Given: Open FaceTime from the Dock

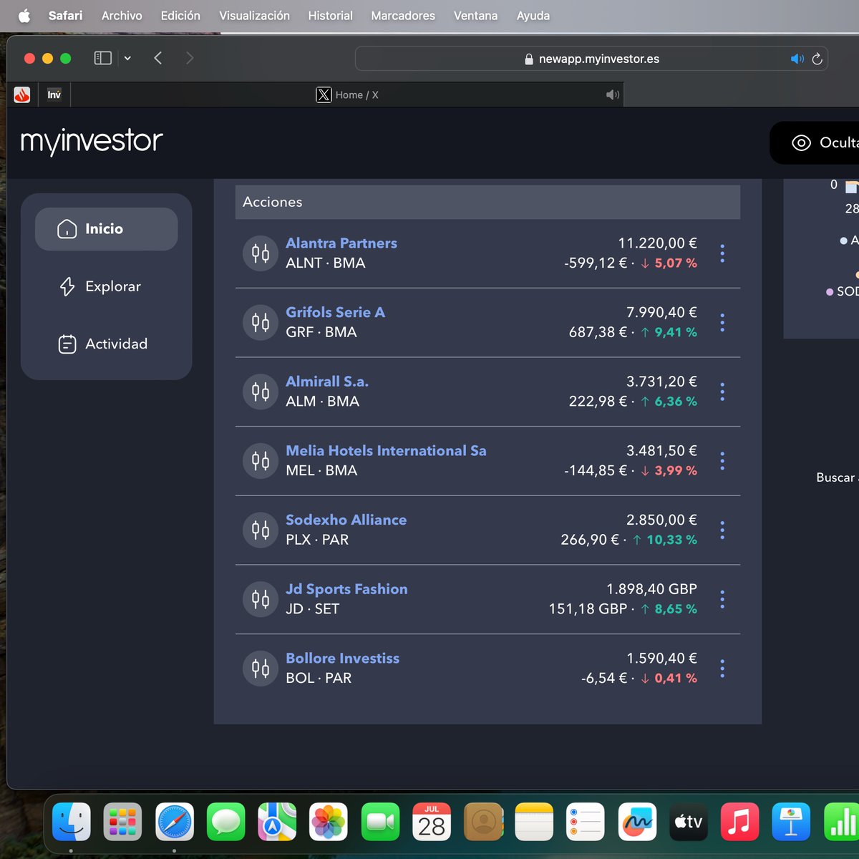Looking at the screenshot, I should point(380,822).
